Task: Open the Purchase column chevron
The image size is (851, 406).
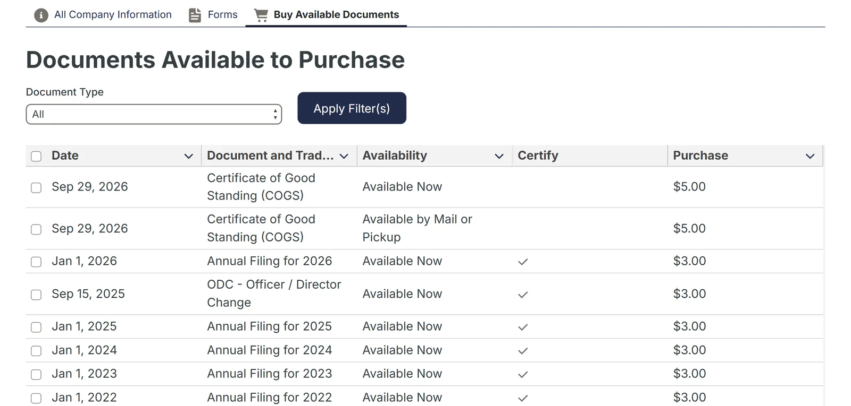Action: click(810, 156)
